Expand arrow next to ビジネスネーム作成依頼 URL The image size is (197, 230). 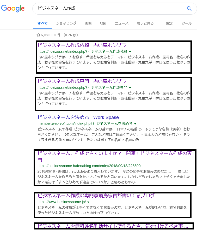(x=130, y=52)
